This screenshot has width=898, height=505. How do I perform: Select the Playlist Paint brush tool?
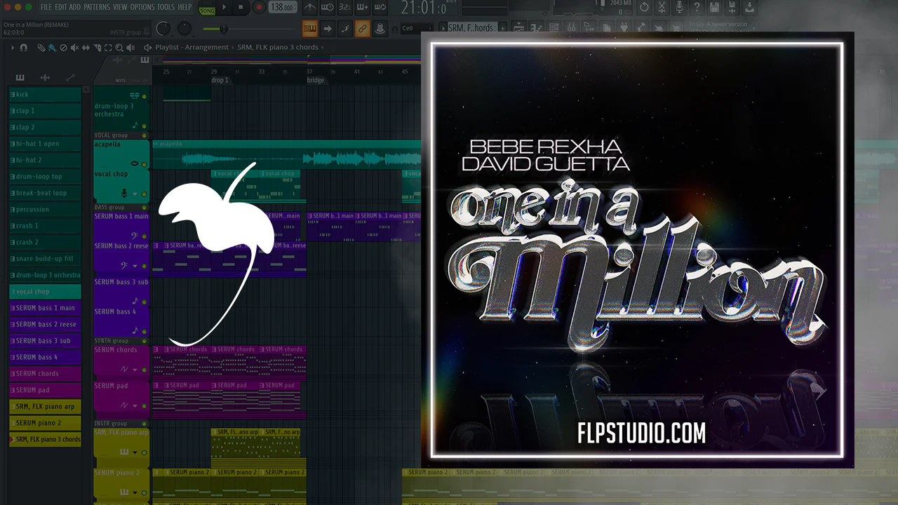52,48
